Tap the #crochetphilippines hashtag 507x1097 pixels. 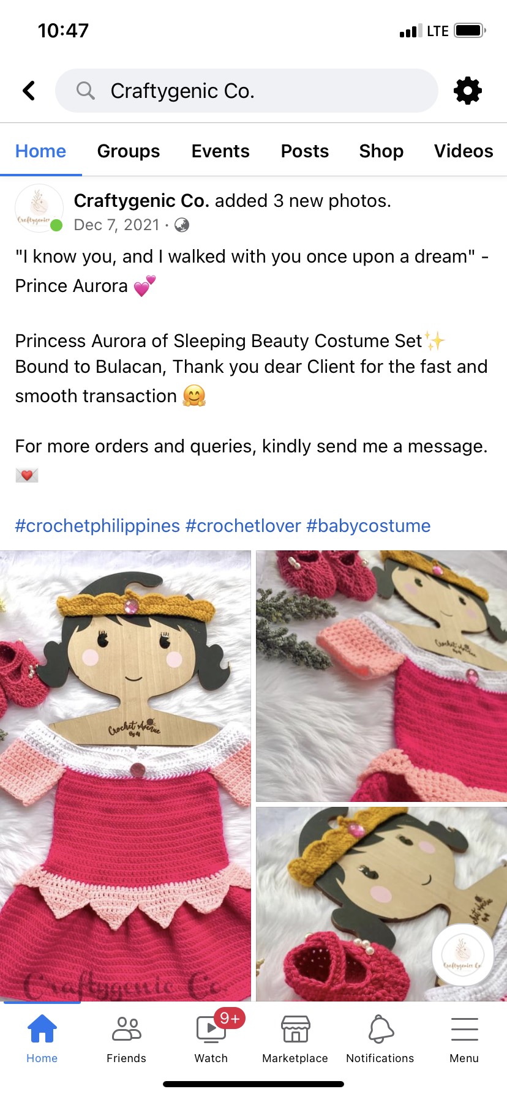(97, 526)
